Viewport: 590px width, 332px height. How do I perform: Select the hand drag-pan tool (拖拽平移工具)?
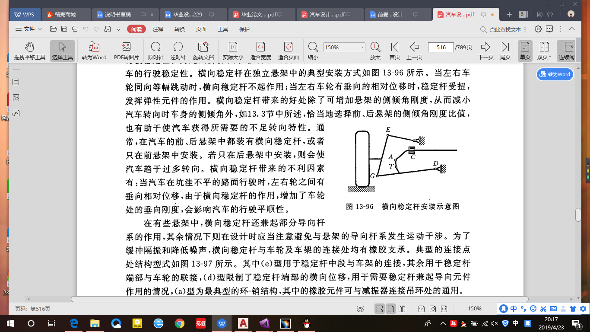point(29,51)
